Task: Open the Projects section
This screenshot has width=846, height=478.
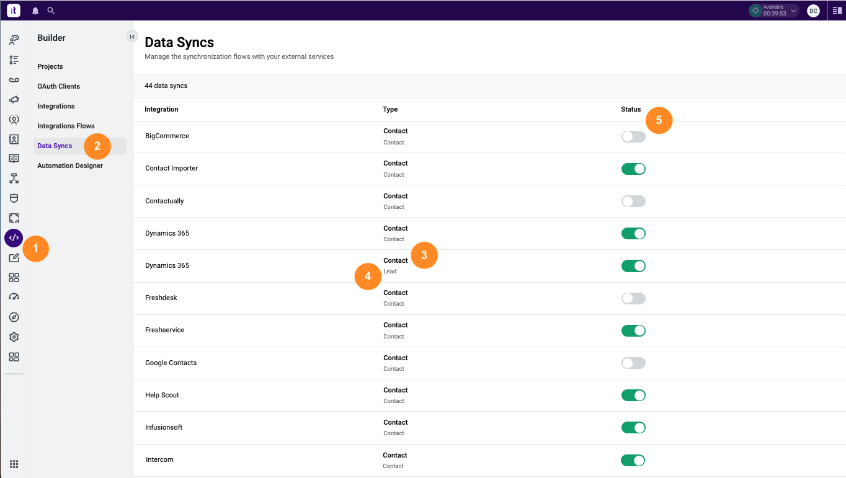Action: tap(50, 66)
